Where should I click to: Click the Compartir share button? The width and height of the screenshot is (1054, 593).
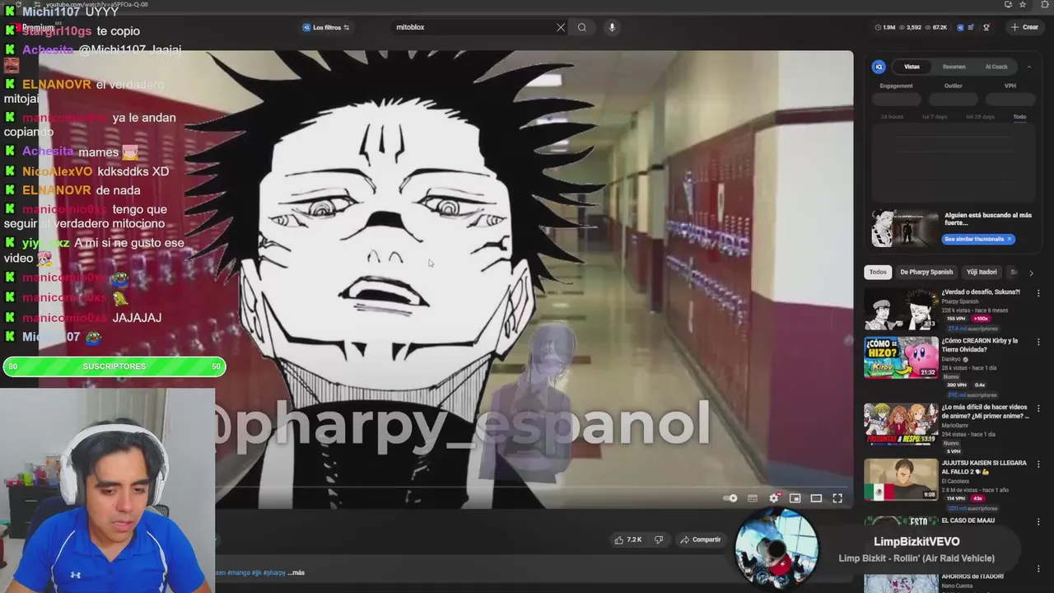701,539
